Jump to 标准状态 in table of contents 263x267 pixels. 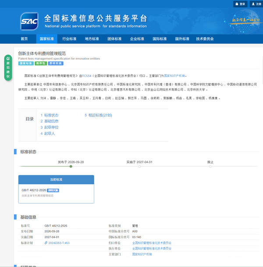click(x=50, y=115)
